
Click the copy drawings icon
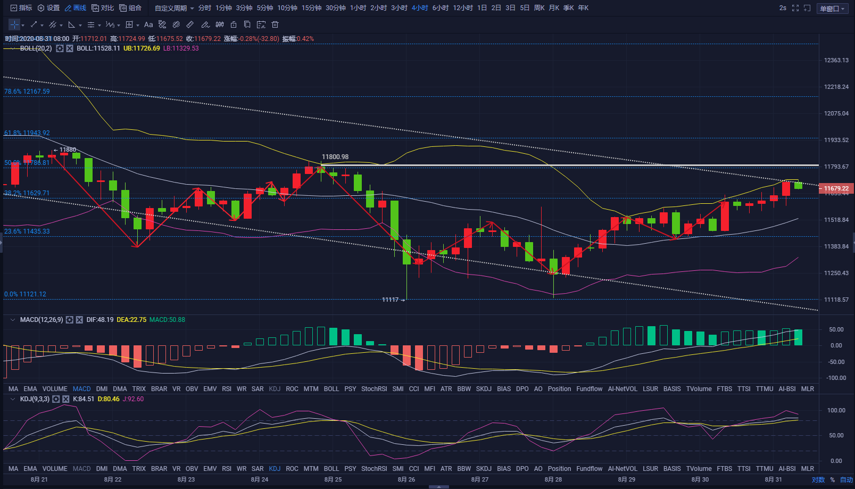click(247, 24)
